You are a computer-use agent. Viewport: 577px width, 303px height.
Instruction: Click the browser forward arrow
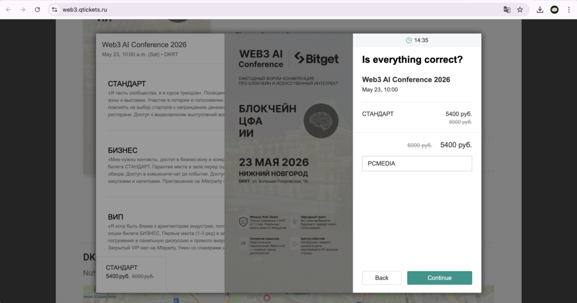pyautogui.click(x=23, y=10)
